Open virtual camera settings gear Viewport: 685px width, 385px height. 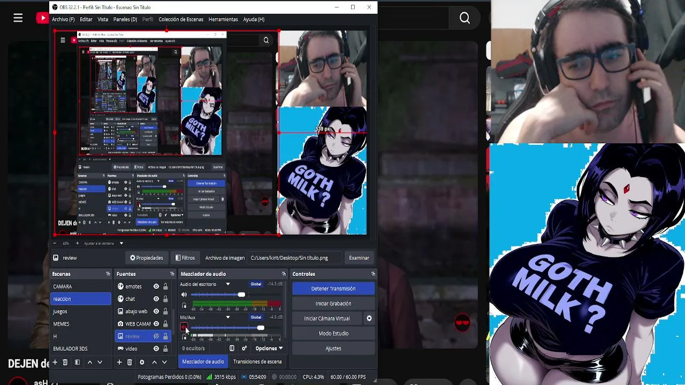tap(369, 319)
